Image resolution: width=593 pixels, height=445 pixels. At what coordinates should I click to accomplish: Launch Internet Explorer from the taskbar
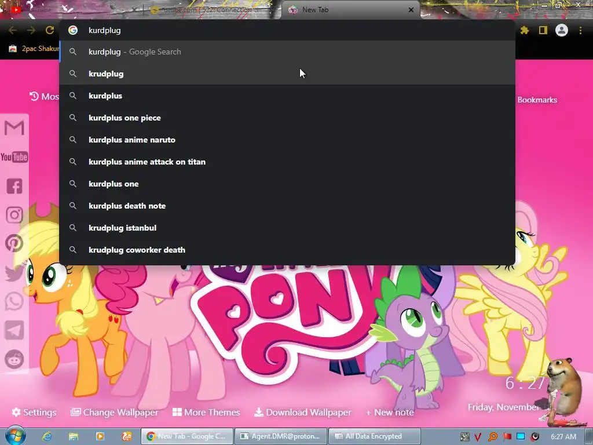click(46, 436)
